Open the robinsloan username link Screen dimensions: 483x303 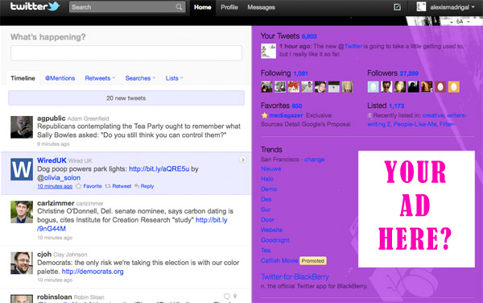[55, 297]
